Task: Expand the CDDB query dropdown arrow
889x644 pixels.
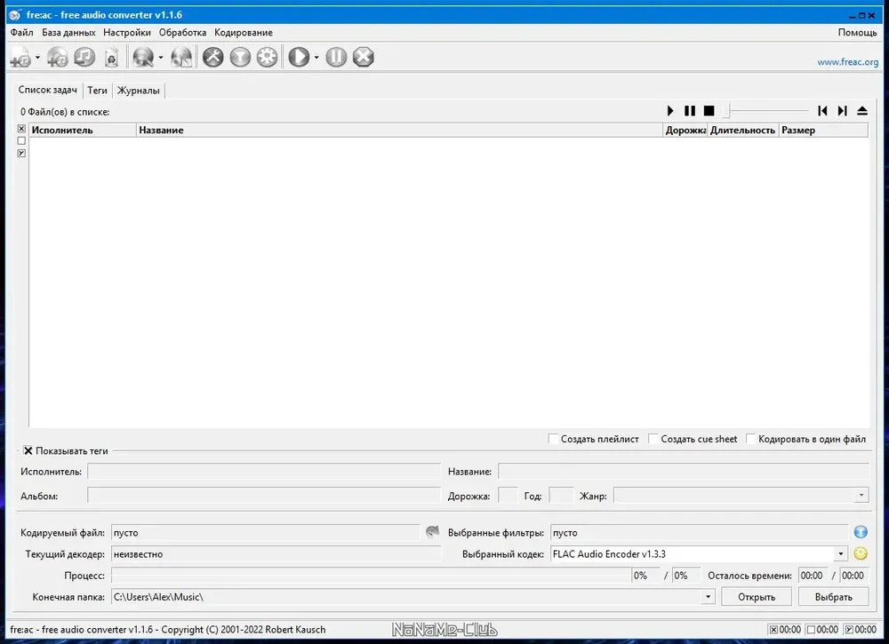Action: pyautogui.click(x=160, y=57)
